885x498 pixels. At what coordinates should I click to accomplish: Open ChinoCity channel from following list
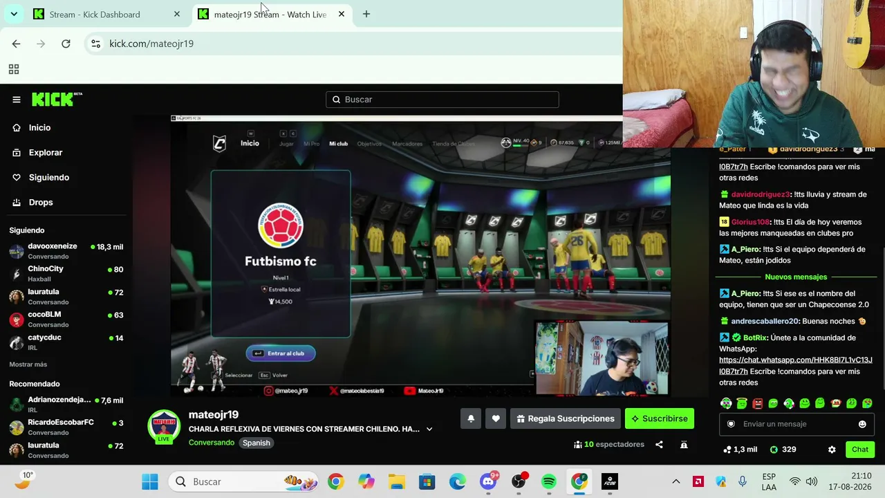(66, 273)
